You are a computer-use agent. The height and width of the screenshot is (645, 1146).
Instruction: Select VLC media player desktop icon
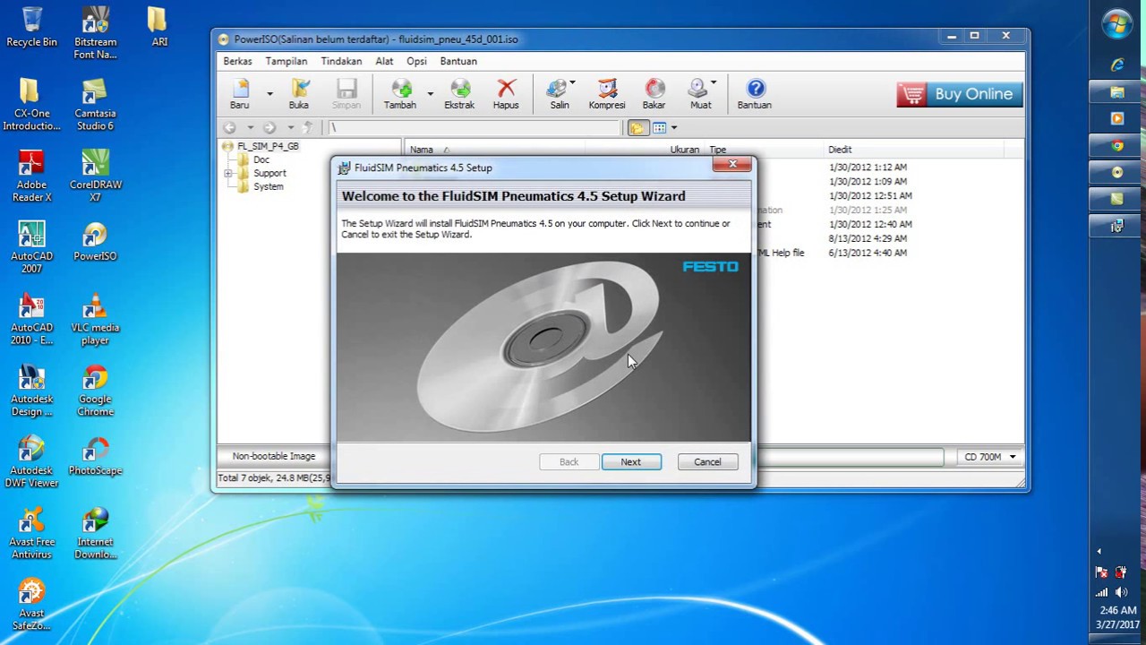(x=95, y=319)
